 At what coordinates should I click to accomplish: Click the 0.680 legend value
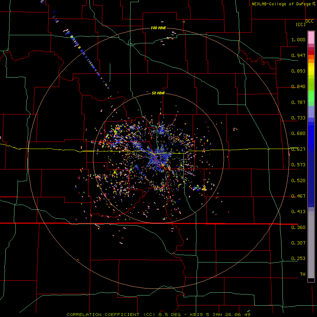click(x=298, y=133)
